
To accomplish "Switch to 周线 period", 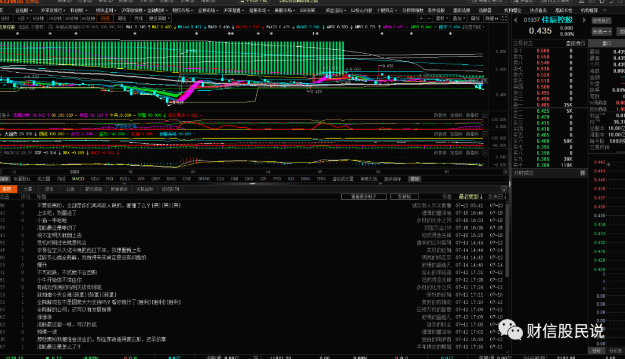I will pyautogui.click(x=122, y=18).
